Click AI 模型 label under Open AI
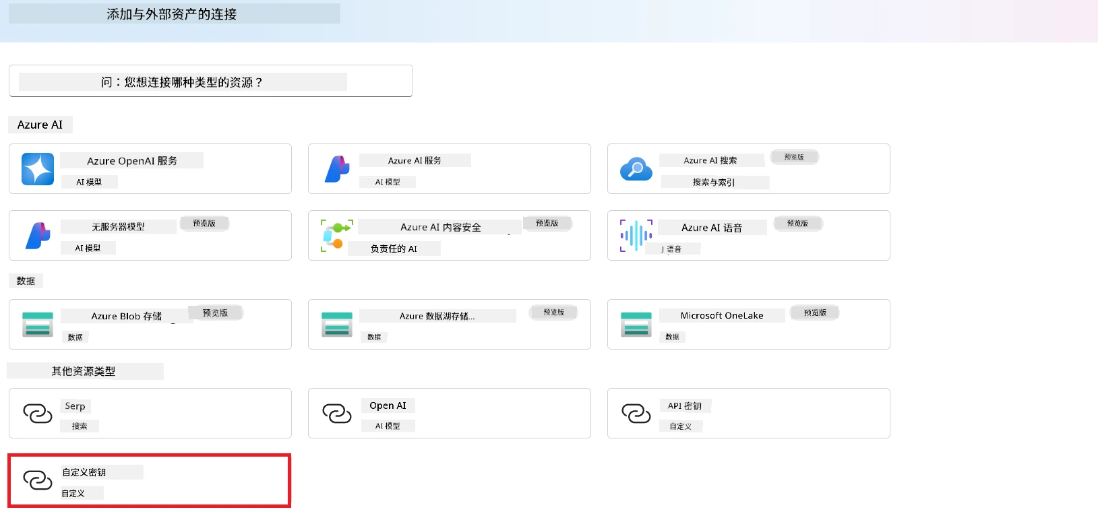The image size is (1098, 522). (388, 426)
